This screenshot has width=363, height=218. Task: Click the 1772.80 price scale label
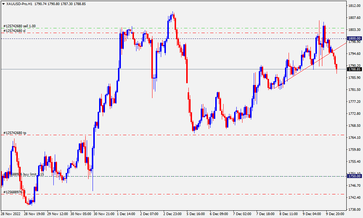coord(354,113)
